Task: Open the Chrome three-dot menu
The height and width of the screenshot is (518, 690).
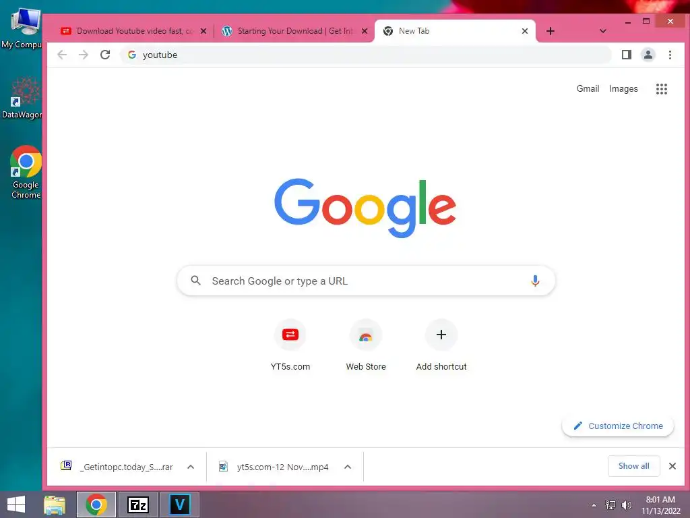Action: coord(670,55)
